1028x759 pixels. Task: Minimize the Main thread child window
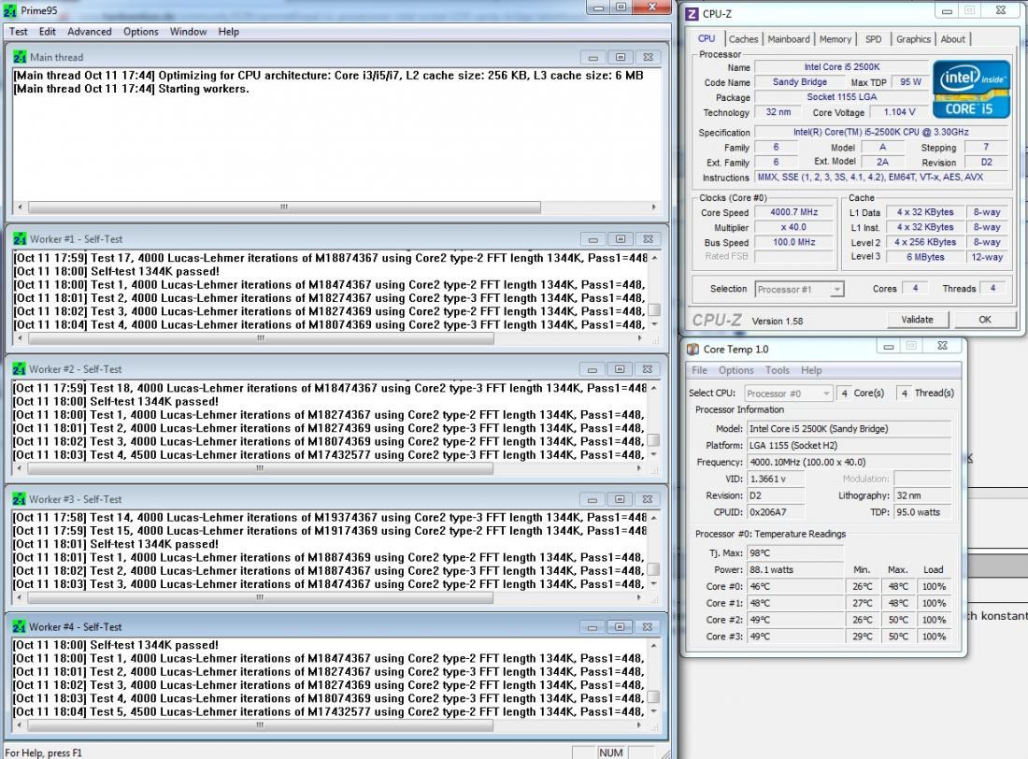click(593, 58)
